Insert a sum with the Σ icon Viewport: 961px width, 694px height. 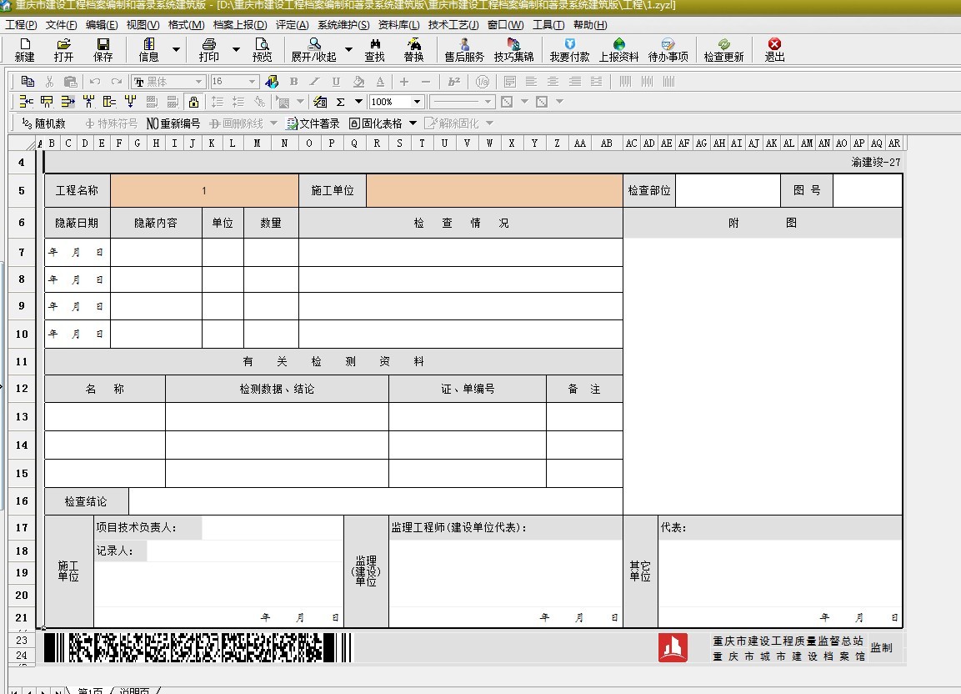[341, 101]
